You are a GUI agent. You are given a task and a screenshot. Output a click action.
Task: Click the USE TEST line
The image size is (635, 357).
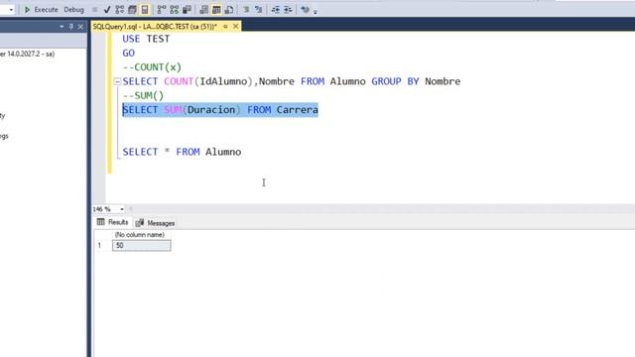(x=146, y=39)
